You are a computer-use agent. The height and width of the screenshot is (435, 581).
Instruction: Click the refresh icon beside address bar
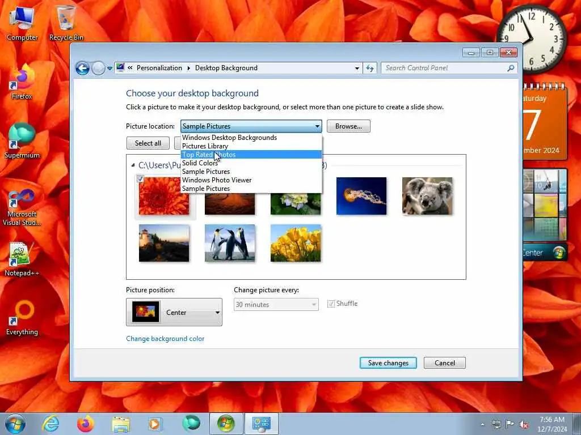[370, 68]
